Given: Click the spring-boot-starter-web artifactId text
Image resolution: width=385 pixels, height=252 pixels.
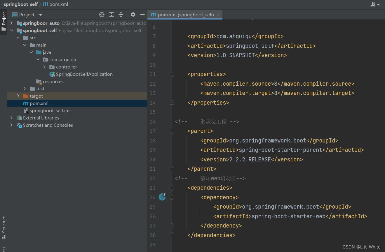Looking at the screenshot, I should pyautogui.click(x=288, y=216).
